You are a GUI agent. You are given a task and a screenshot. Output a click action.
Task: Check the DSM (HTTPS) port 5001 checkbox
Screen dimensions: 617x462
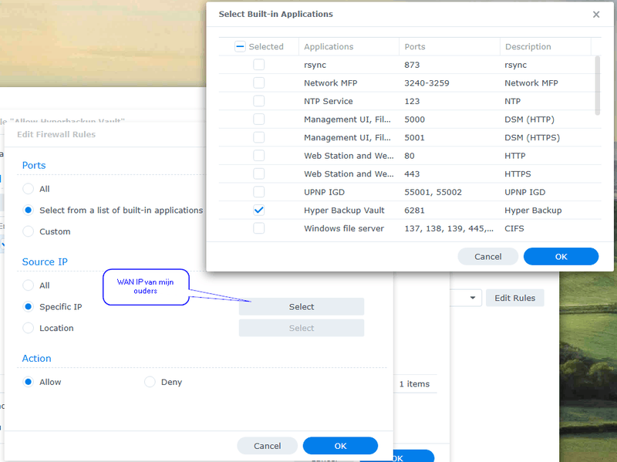click(258, 137)
